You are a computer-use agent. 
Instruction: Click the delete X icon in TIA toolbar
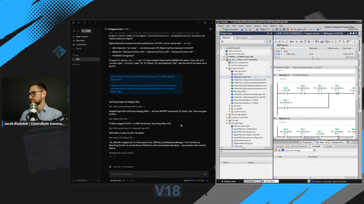[x=257, y=29]
